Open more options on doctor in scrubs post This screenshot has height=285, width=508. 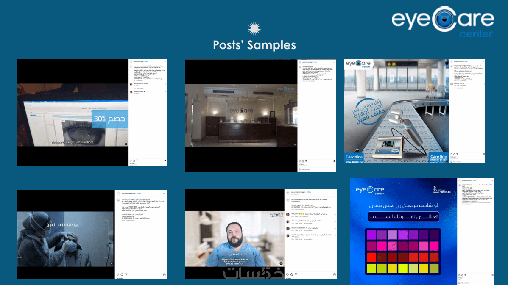click(x=334, y=193)
